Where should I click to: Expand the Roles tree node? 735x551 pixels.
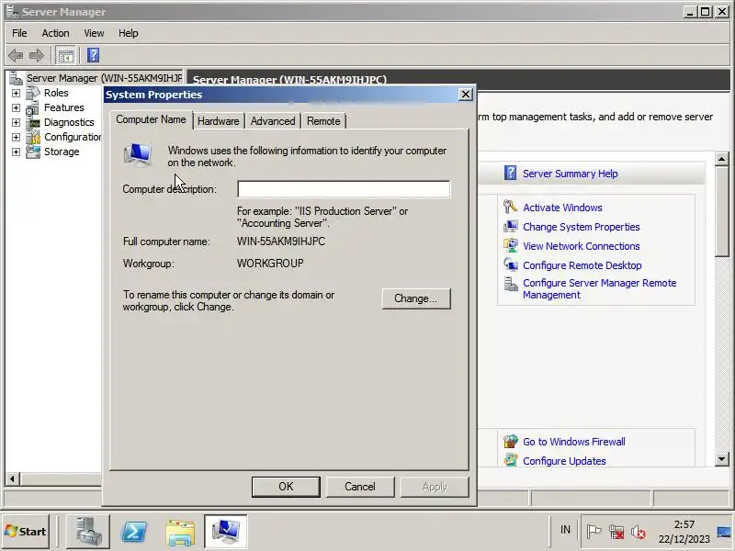tap(16, 94)
